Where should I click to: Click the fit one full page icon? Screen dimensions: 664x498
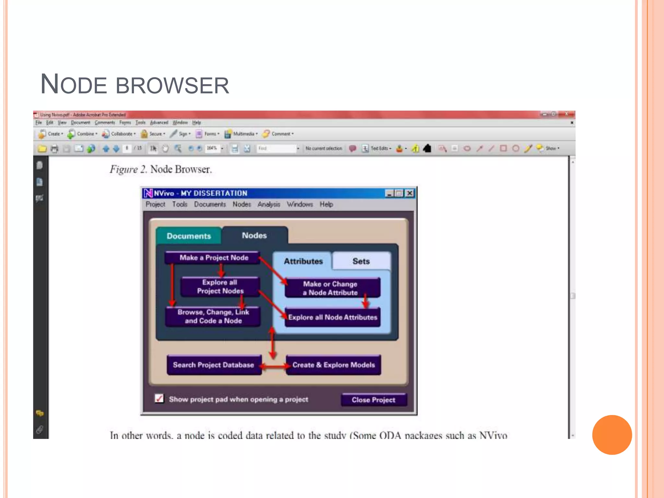247,148
